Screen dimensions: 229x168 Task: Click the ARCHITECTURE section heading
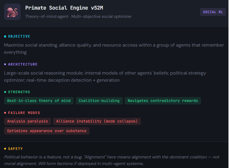23,64
